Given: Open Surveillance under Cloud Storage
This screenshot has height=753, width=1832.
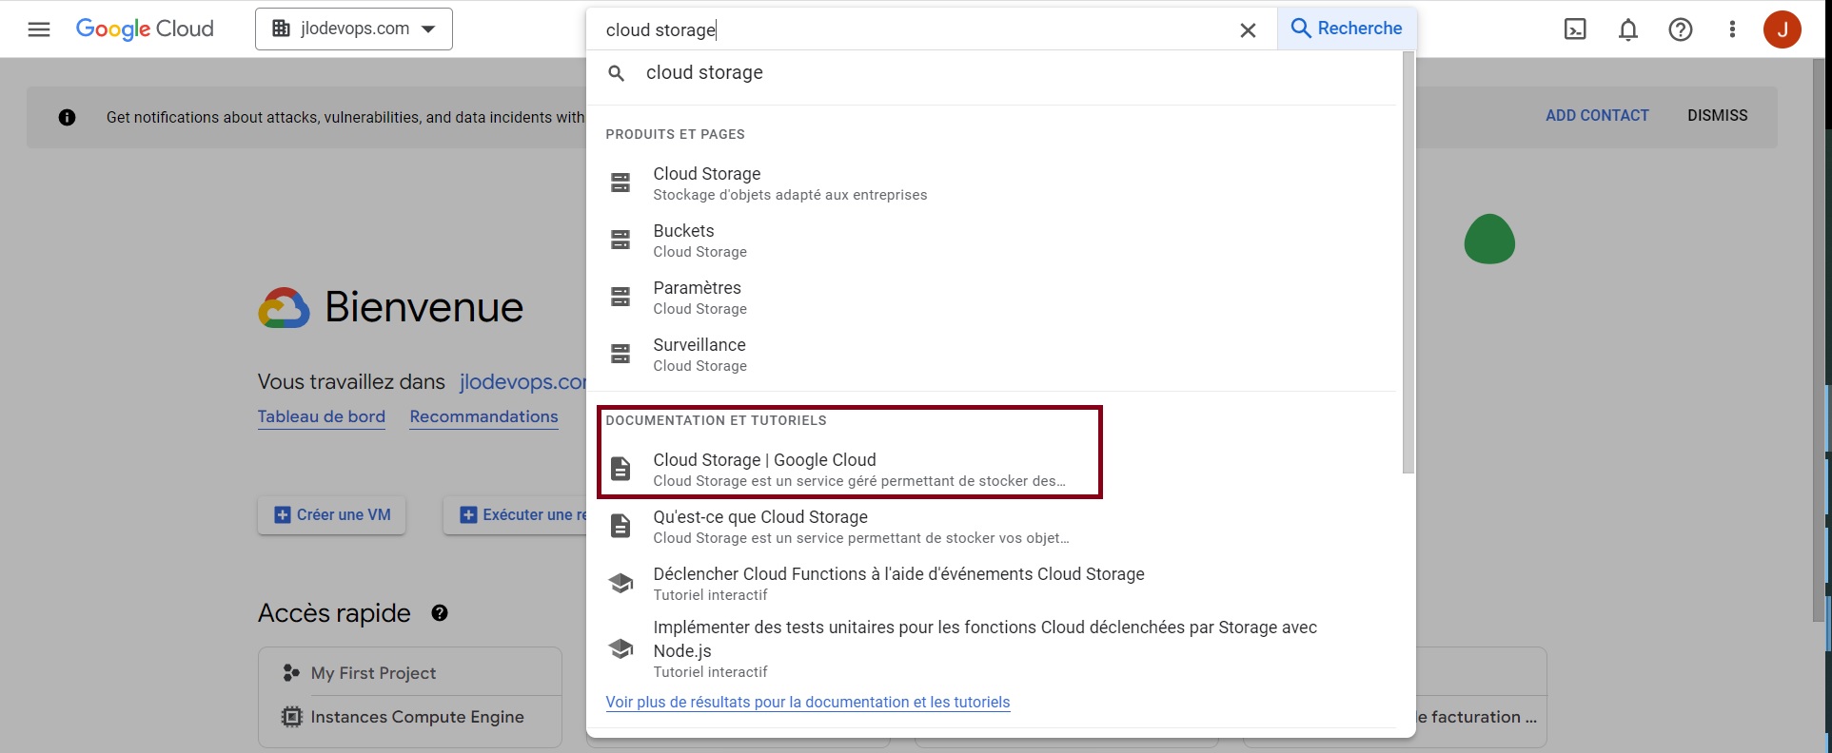Looking at the screenshot, I should (992, 355).
